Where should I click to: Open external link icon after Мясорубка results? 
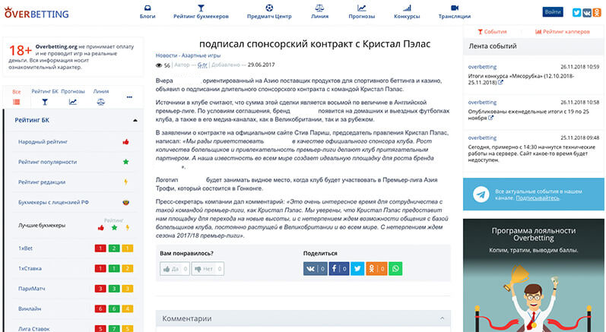click(500, 83)
